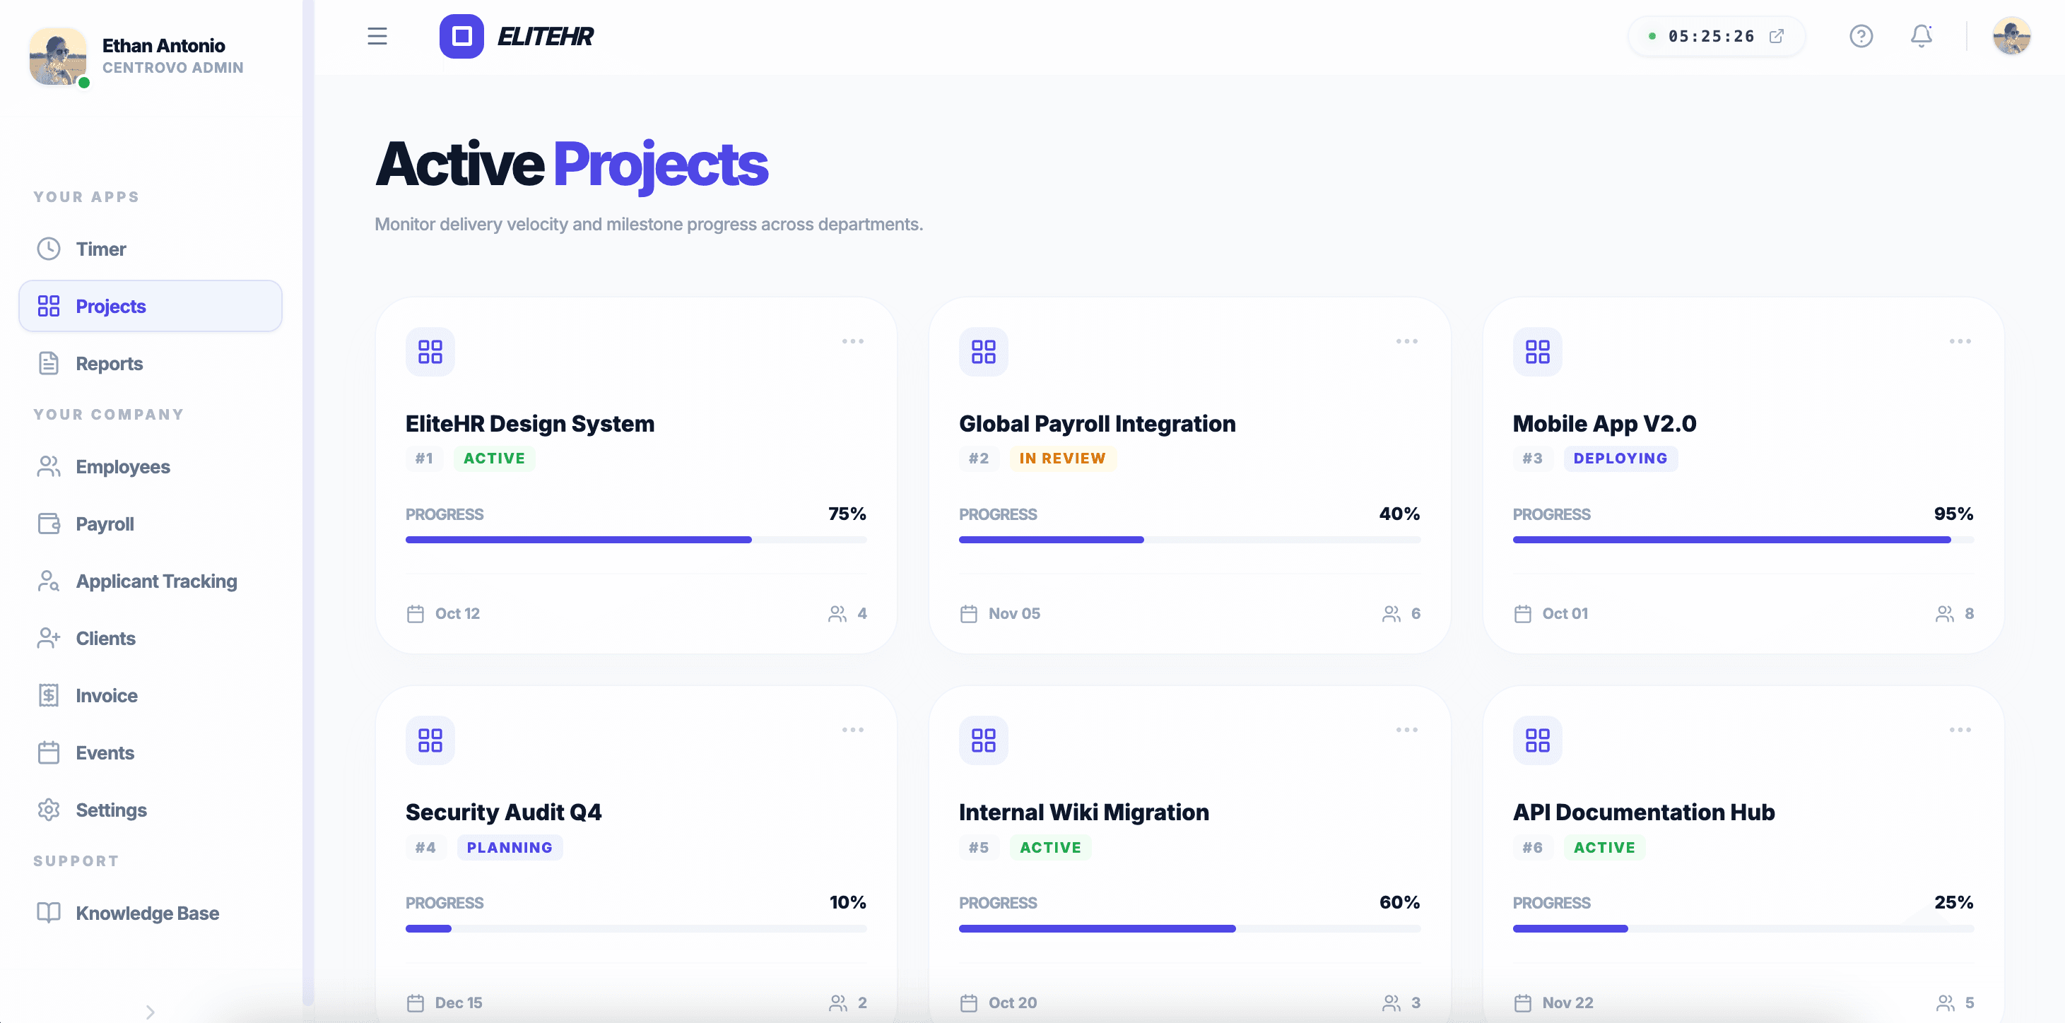Expand the sidebar with the bottom chevron
This screenshot has width=2065, height=1023.
point(150,1011)
